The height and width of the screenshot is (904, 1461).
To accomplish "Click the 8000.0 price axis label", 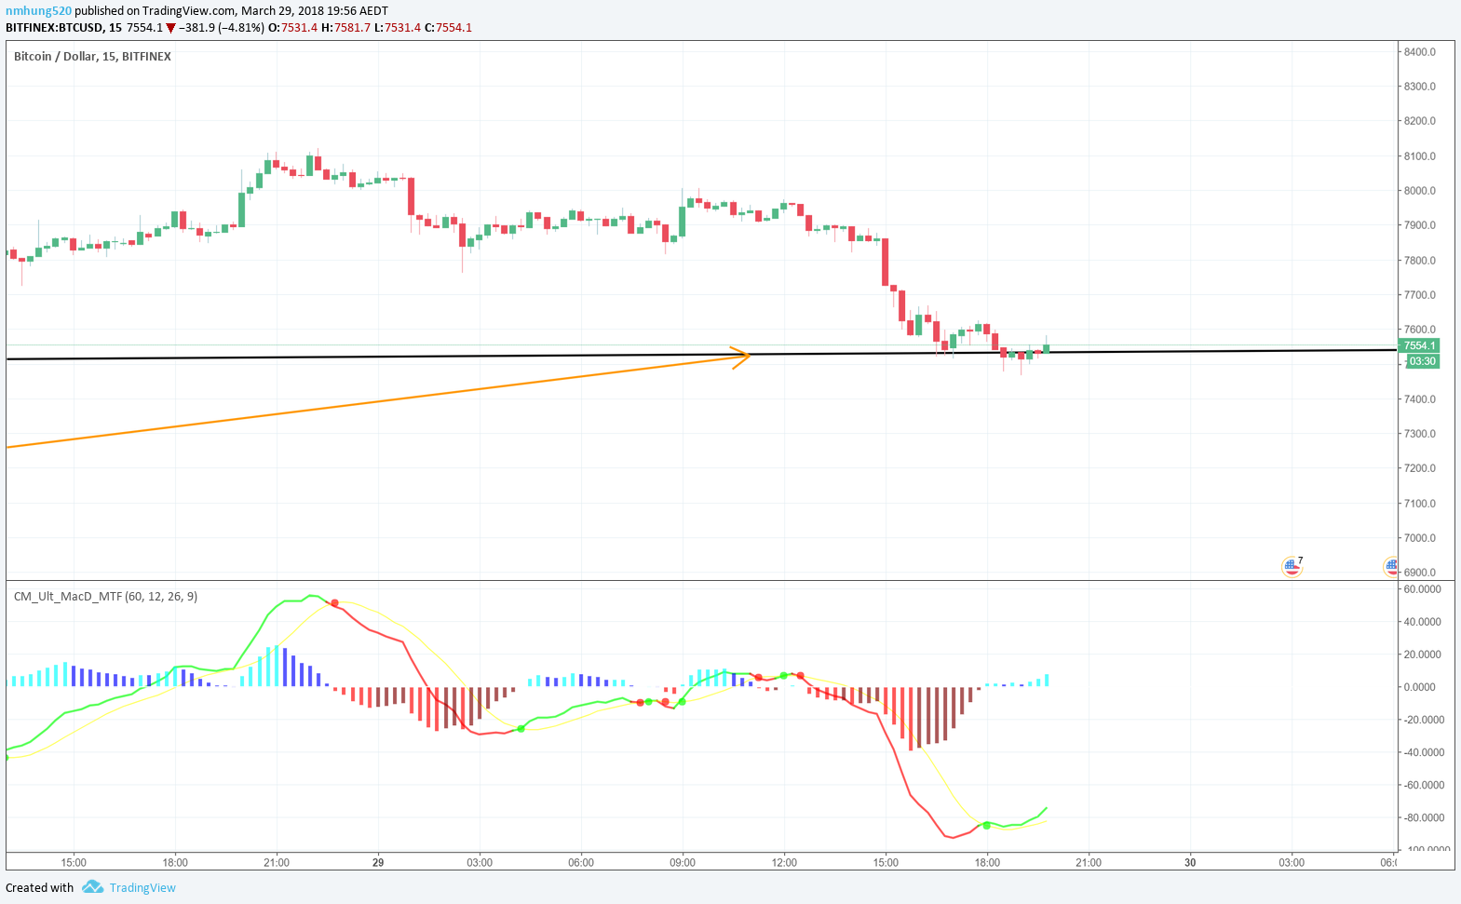I will tap(1420, 191).
